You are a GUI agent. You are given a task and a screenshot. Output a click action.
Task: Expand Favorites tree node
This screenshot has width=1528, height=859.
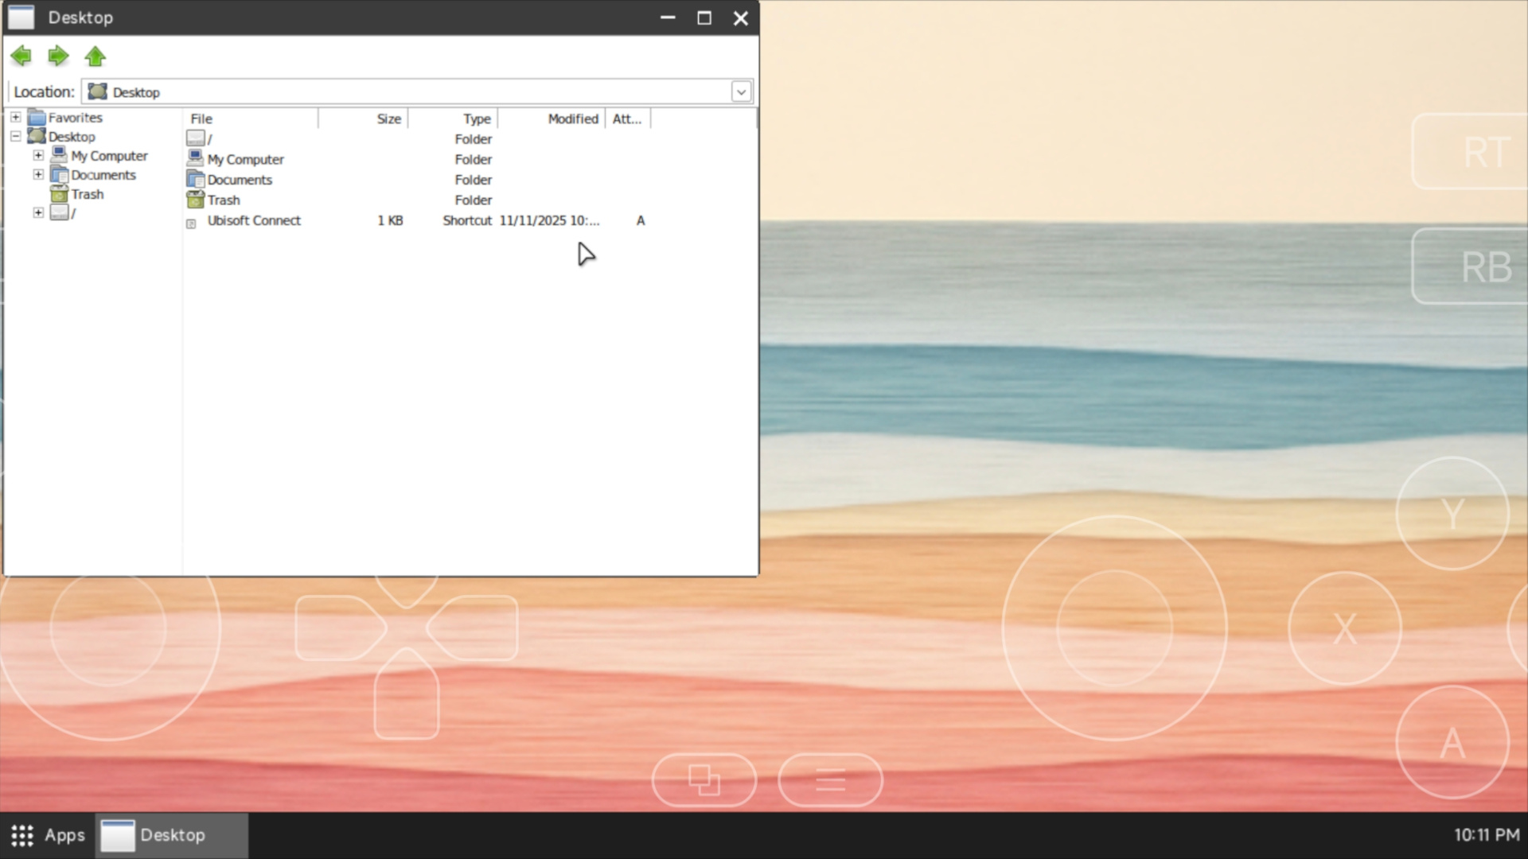point(15,118)
